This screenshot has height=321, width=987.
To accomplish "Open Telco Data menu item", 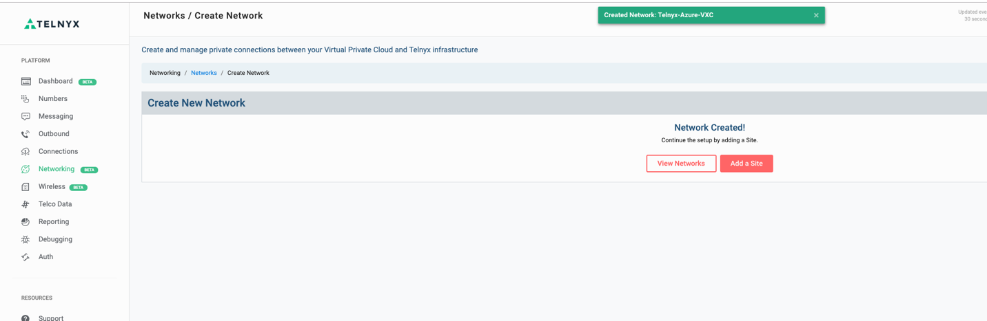I will [55, 204].
